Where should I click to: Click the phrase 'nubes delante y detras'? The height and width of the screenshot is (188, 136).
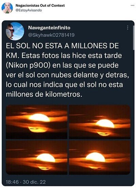click(x=89, y=75)
